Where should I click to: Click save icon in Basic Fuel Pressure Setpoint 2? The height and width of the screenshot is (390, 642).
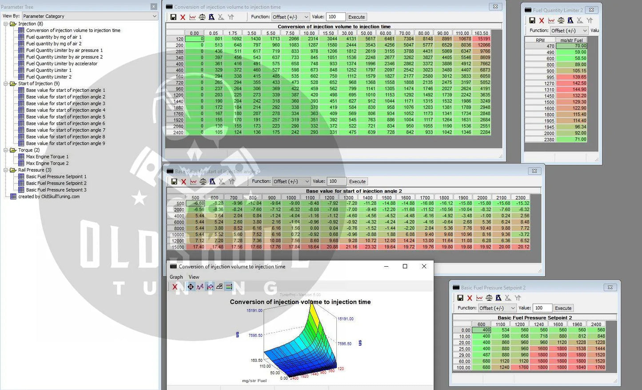tap(460, 298)
